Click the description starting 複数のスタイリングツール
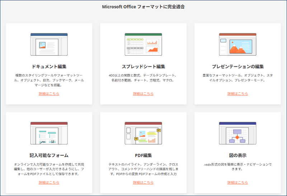This screenshot has height=196, width=287. (x=49, y=80)
